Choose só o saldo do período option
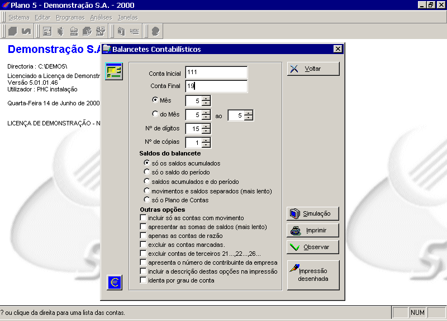Screen dimensions: 447x321 pyautogui.click(x=147, y=172)
